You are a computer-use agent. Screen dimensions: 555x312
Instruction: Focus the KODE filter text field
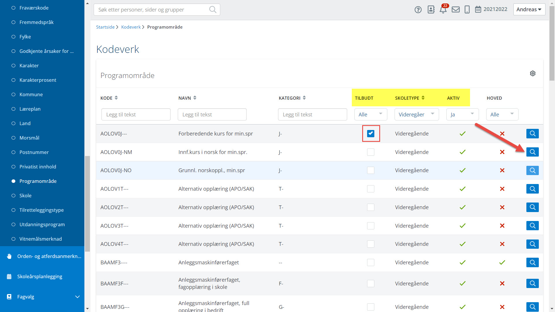coord(136,114)
